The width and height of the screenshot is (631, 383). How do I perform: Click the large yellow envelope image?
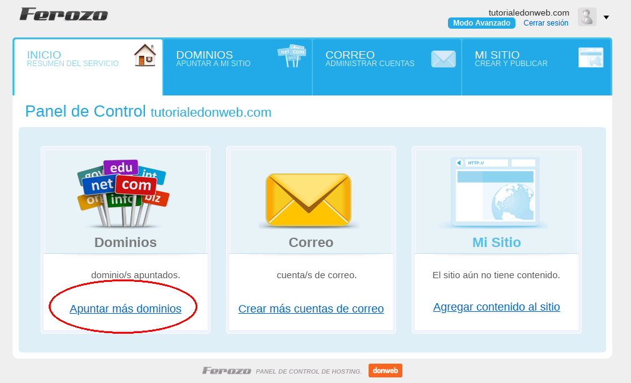pyautogui.click(x=309, y=200)
